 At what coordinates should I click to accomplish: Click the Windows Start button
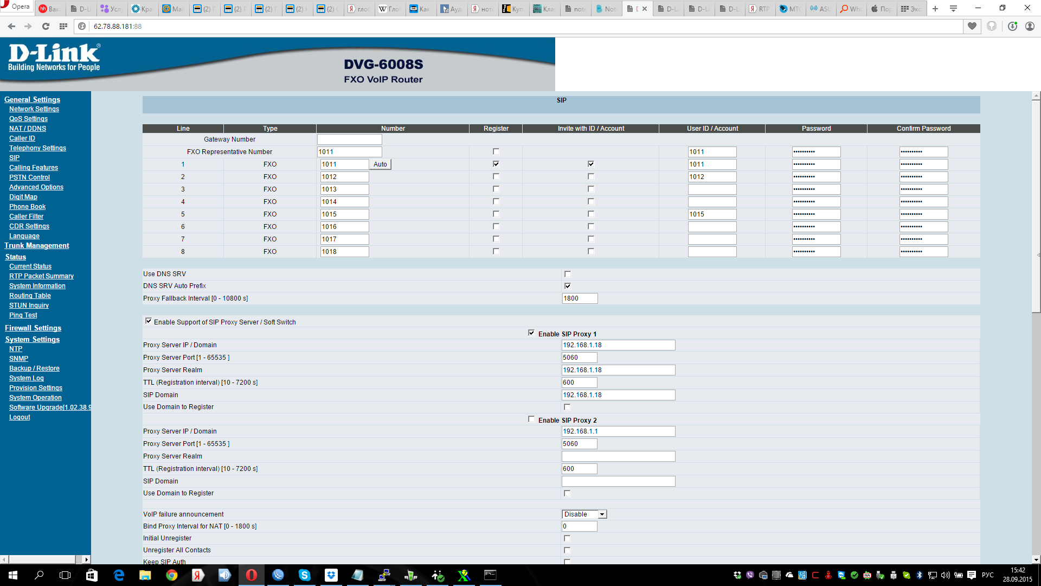(13, 575)
